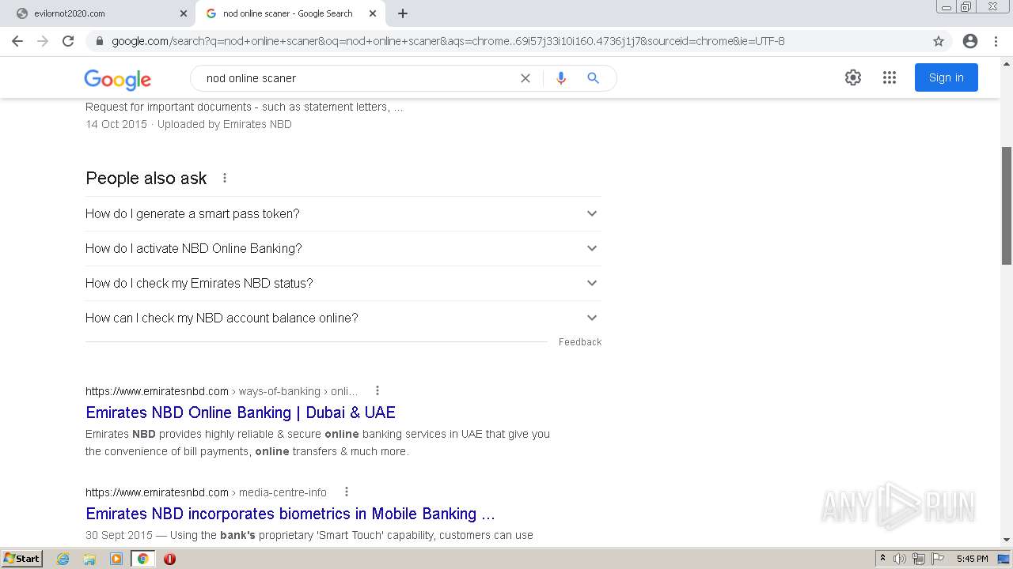Screen dimensions: 1013x569
Task: Open a new browser tab
Action: pyautogui.click(x=403, y=13)
